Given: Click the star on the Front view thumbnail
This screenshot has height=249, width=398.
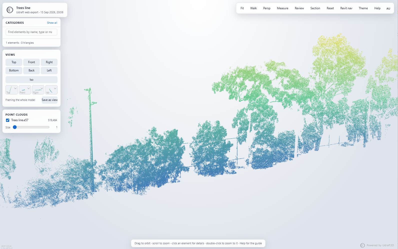Looking at the screenshot, I should click(x=28, y=88).
